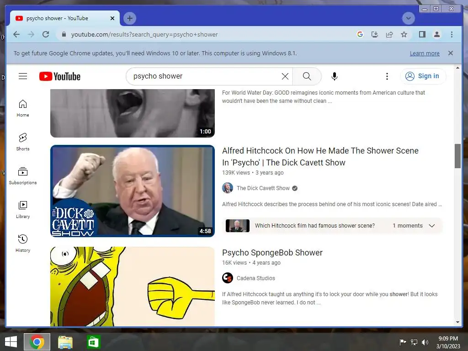
Task: Open Chrome profile menu
Action: [436, 34]
